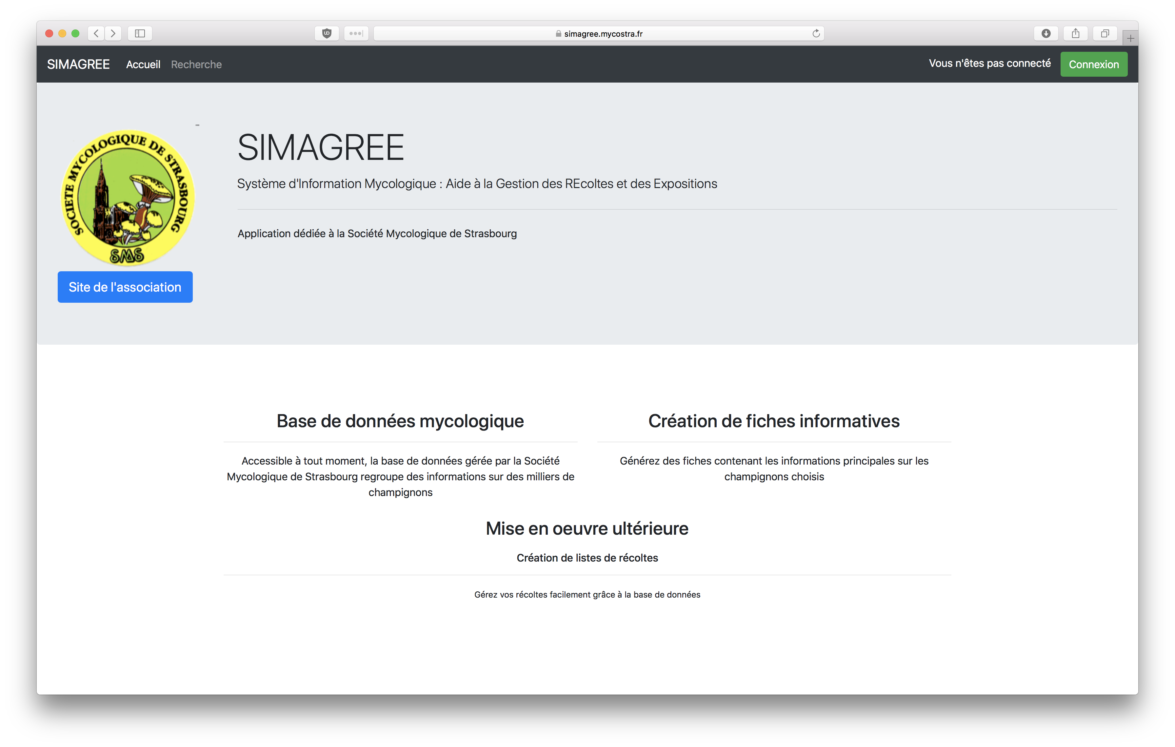The width and height of the screenshot is (1175, 747).
Task: Click the yellow minimize window button
Action: 62,33
